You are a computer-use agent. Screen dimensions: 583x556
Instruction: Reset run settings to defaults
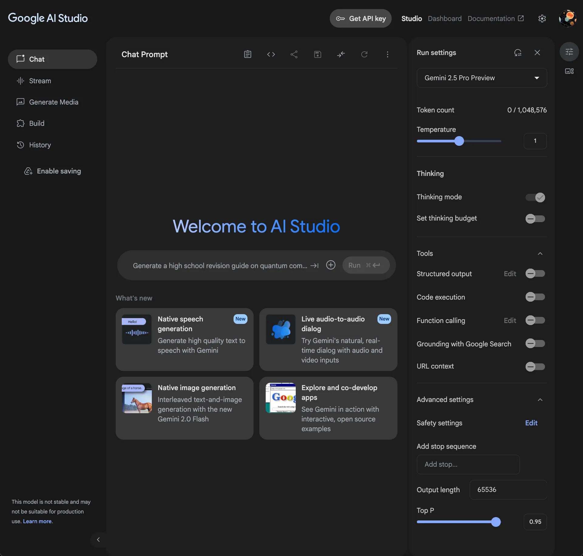click(518, 52)
